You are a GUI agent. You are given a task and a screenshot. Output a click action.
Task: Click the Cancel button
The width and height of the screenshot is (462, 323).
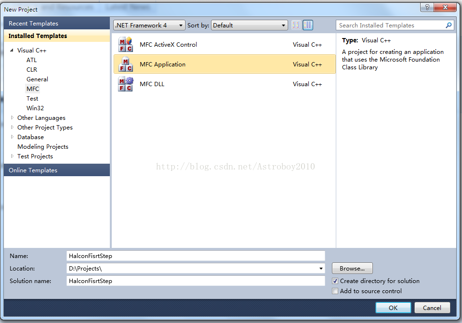432,308
